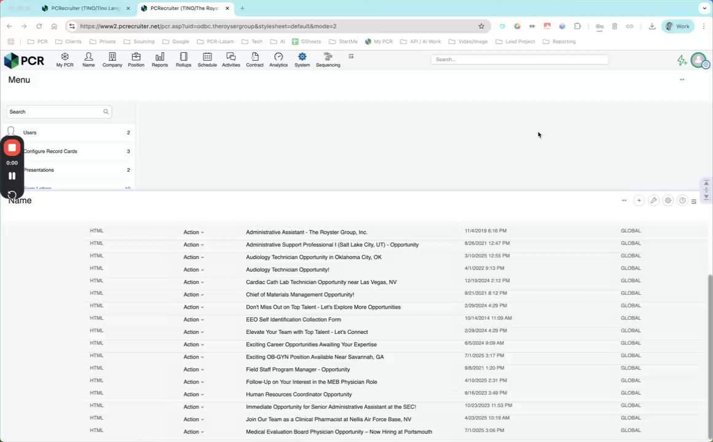Open the Rollups section

click(183, 60)
